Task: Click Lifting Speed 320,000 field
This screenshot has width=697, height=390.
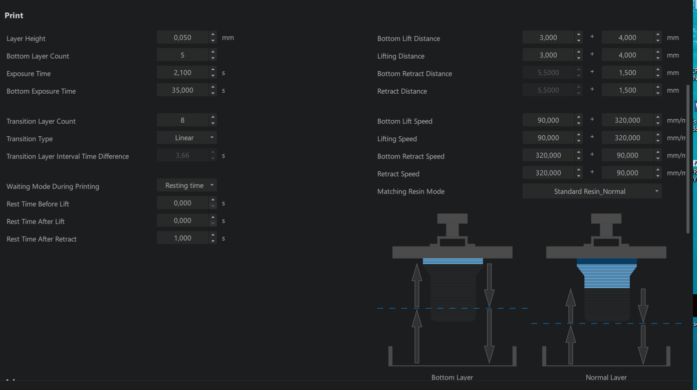Action: point(627,138)
